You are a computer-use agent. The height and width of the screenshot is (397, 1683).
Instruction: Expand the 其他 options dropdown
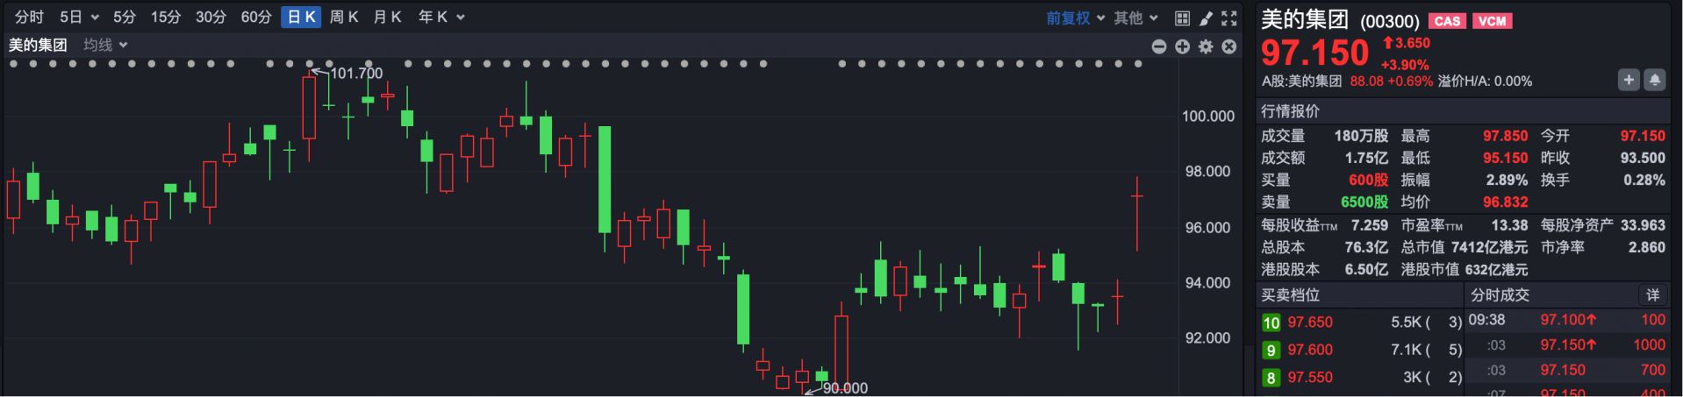[x=1136, y=18]
